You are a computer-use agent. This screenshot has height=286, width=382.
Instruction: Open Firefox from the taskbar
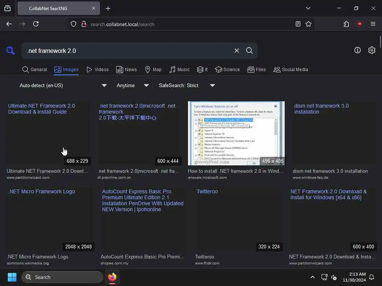pyautogui.click(x=112, y=277)
